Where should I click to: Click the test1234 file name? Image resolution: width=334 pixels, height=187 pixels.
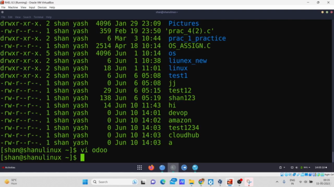[x=184, y=128]
